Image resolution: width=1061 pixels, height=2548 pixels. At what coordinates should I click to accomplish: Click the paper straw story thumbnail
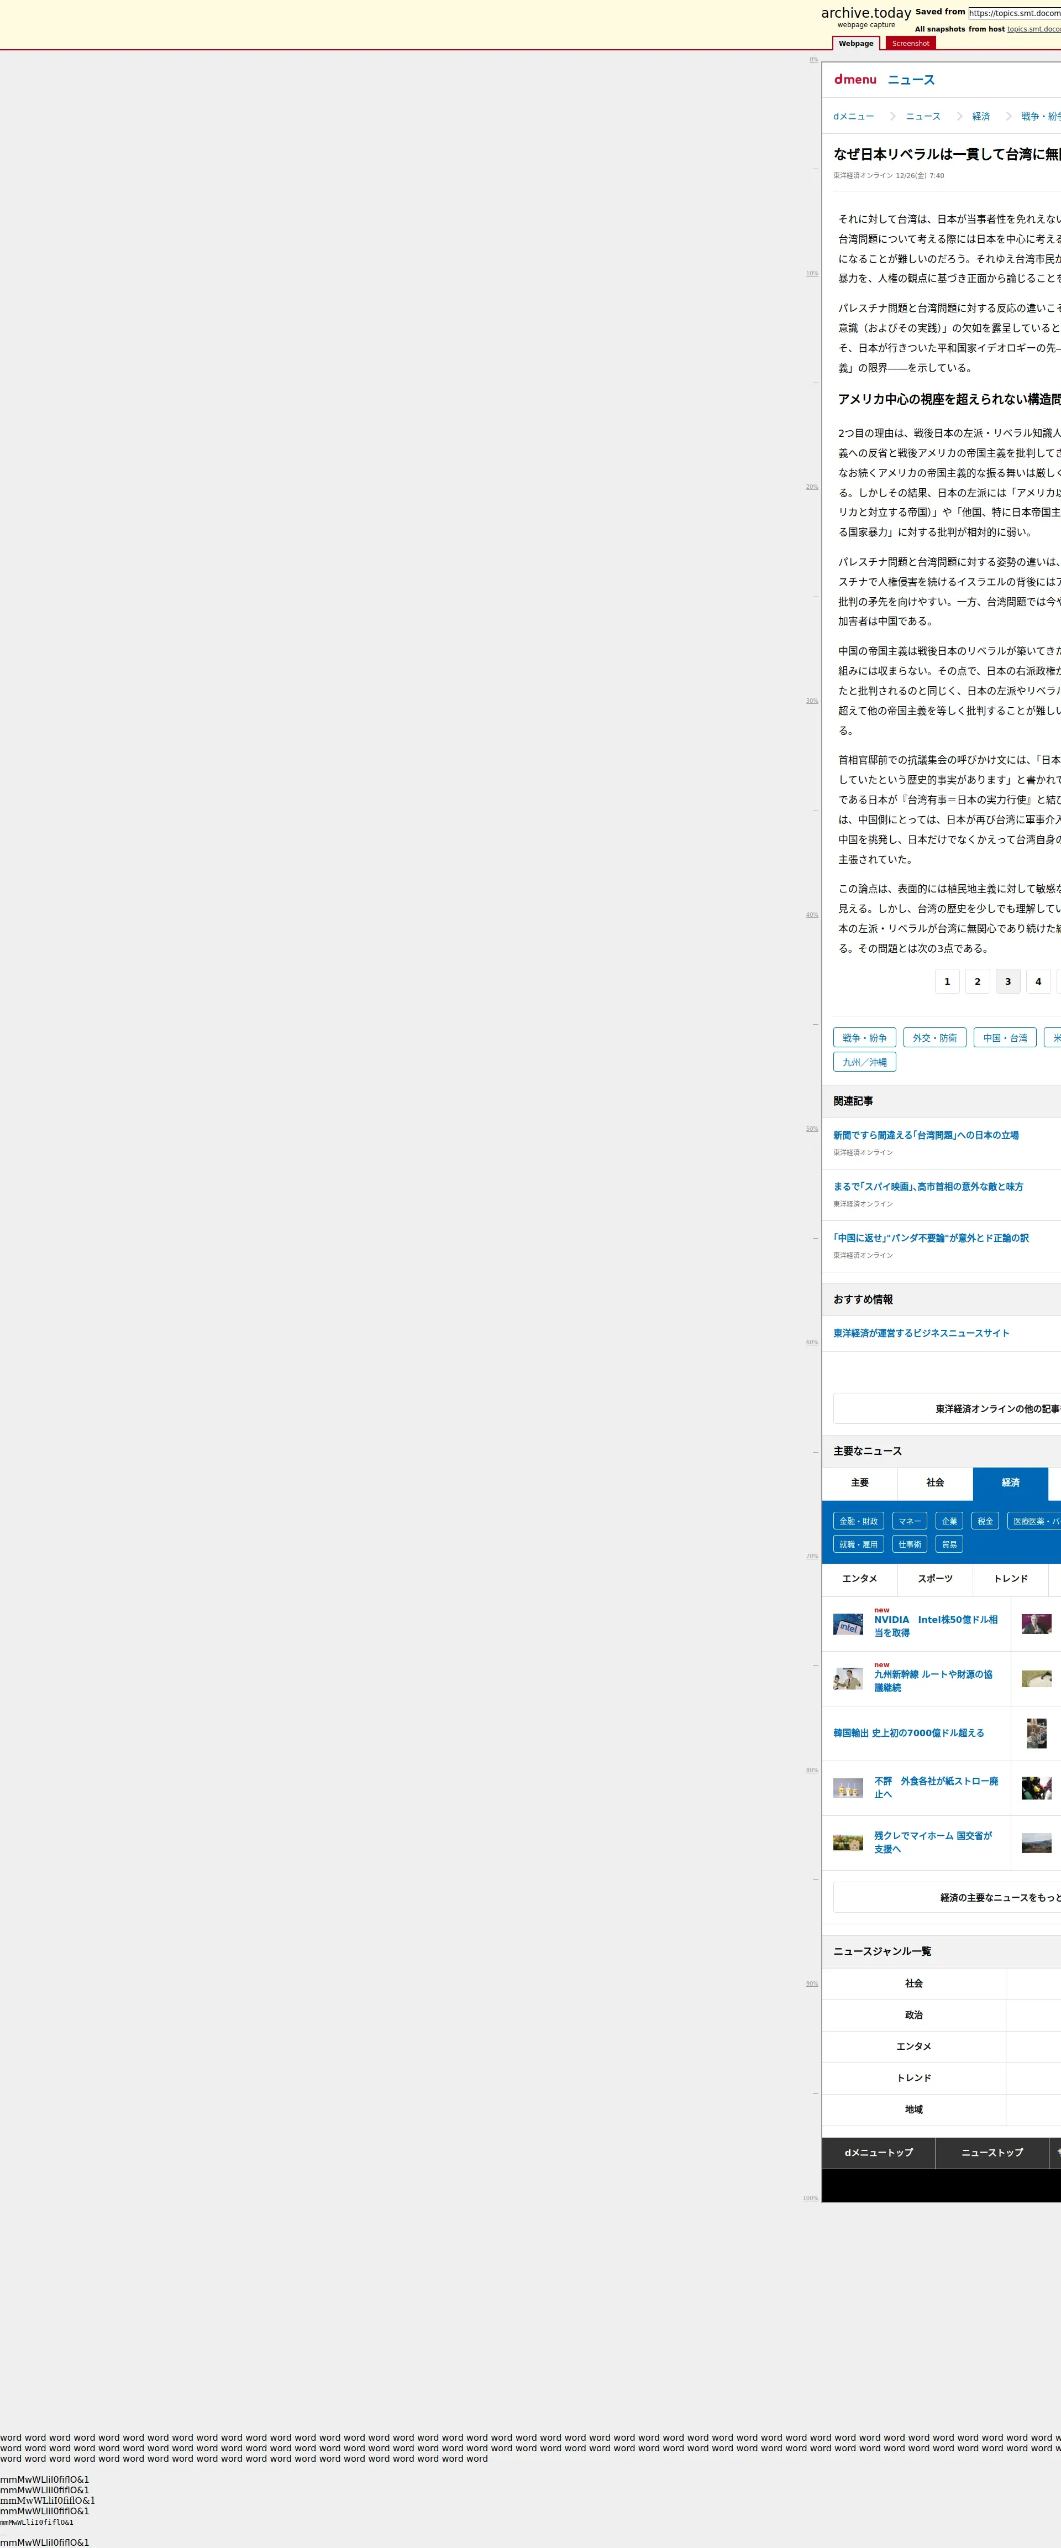pos(847,1787)
